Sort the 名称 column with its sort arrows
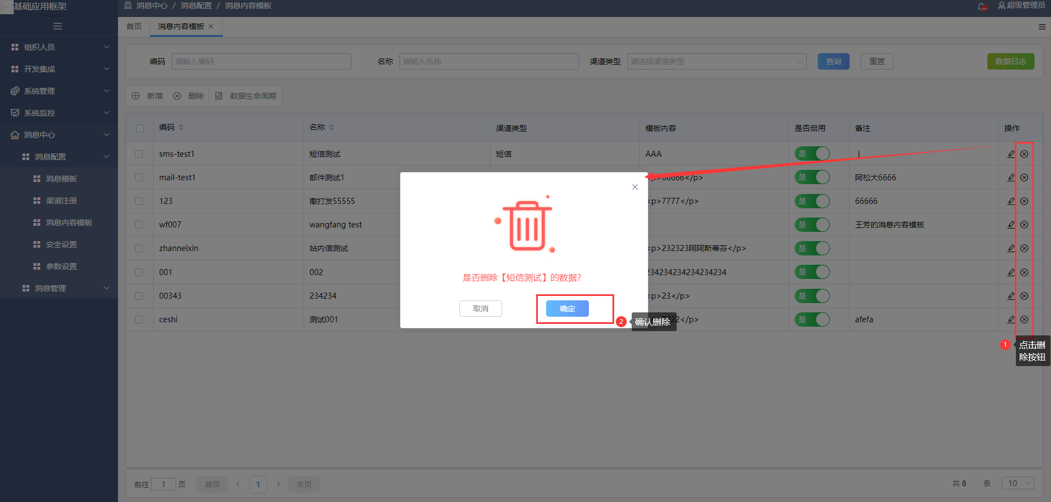This screenshot has width=1051, height=502. point(331,127)
